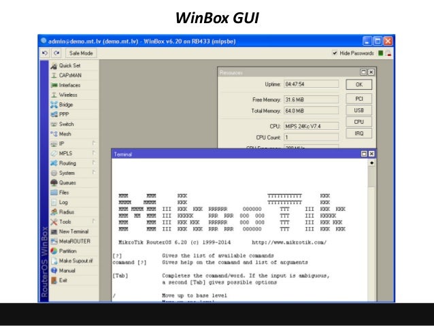The height and width of the screenshot is (326, 434).
Task: Open CAPsMAN icon in sidebar
Action: (54, 76)
